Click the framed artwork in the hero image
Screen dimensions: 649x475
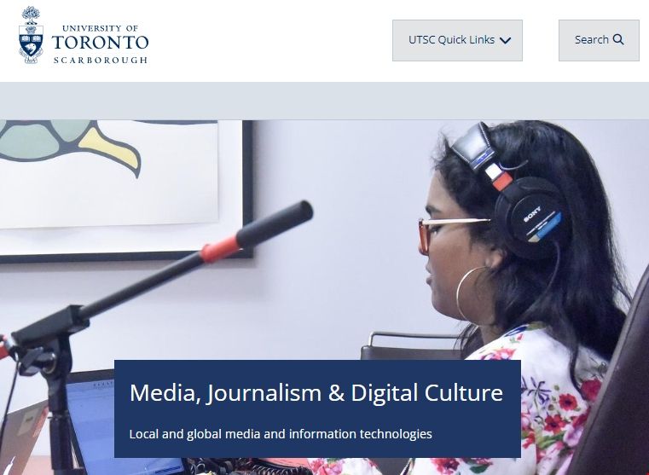click(x=125, y=190)
